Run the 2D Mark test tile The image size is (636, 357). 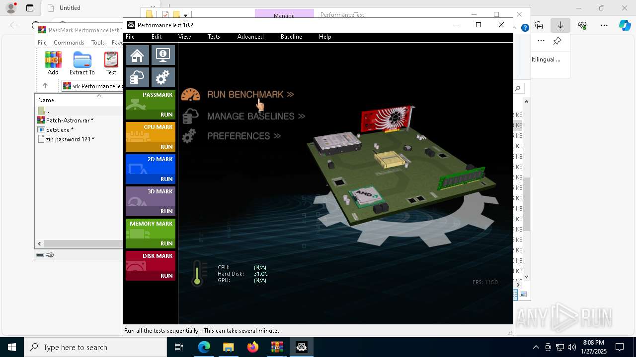tap(150, 169)
